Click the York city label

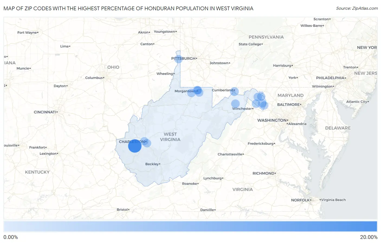(x=292, y=78)
